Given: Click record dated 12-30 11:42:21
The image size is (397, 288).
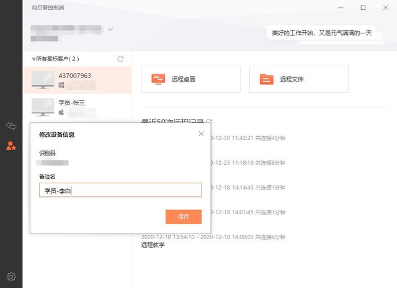Looking at the screenshot, I should [248, 138].
